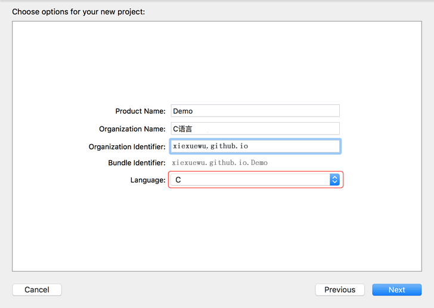
Task: Select the Bundle Identifier label
Action: click(137, 163)
